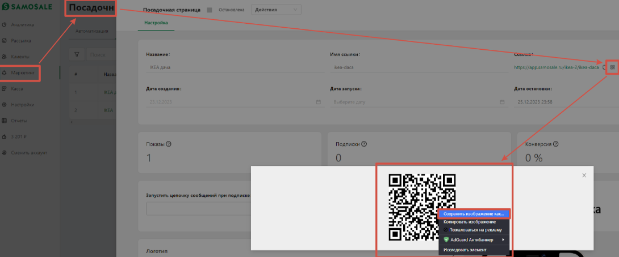The image size is (619, 257).
Task: Open Настройки in the sidebar
Action: 23,105
